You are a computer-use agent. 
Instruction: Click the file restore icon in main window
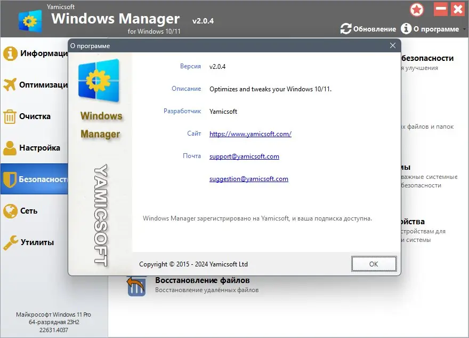coord(136,286)
